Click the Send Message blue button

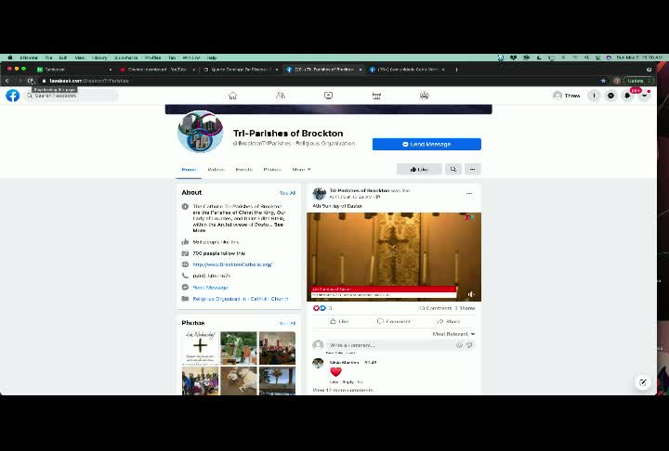pyautogui.click(x=426, y=144)
